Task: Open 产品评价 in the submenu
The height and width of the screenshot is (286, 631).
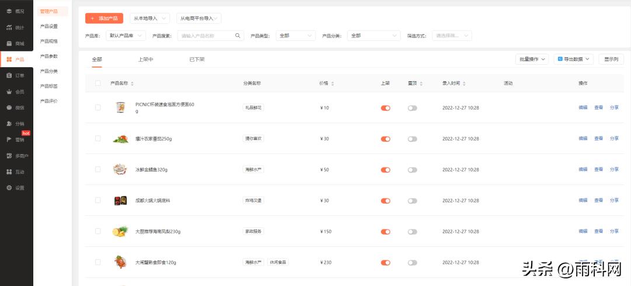Action: (x=49, y=101)
